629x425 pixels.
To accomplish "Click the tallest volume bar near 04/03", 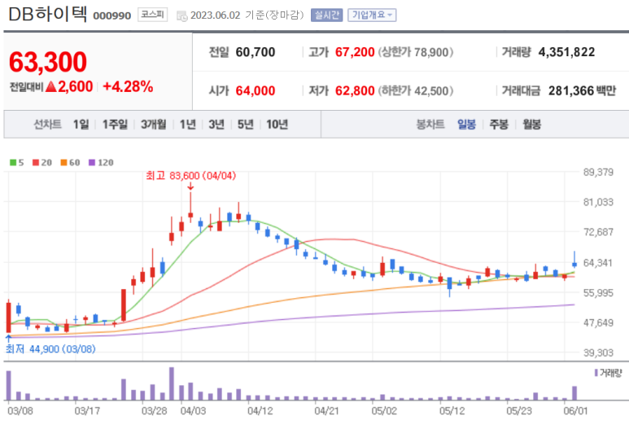I will (172, 383).
